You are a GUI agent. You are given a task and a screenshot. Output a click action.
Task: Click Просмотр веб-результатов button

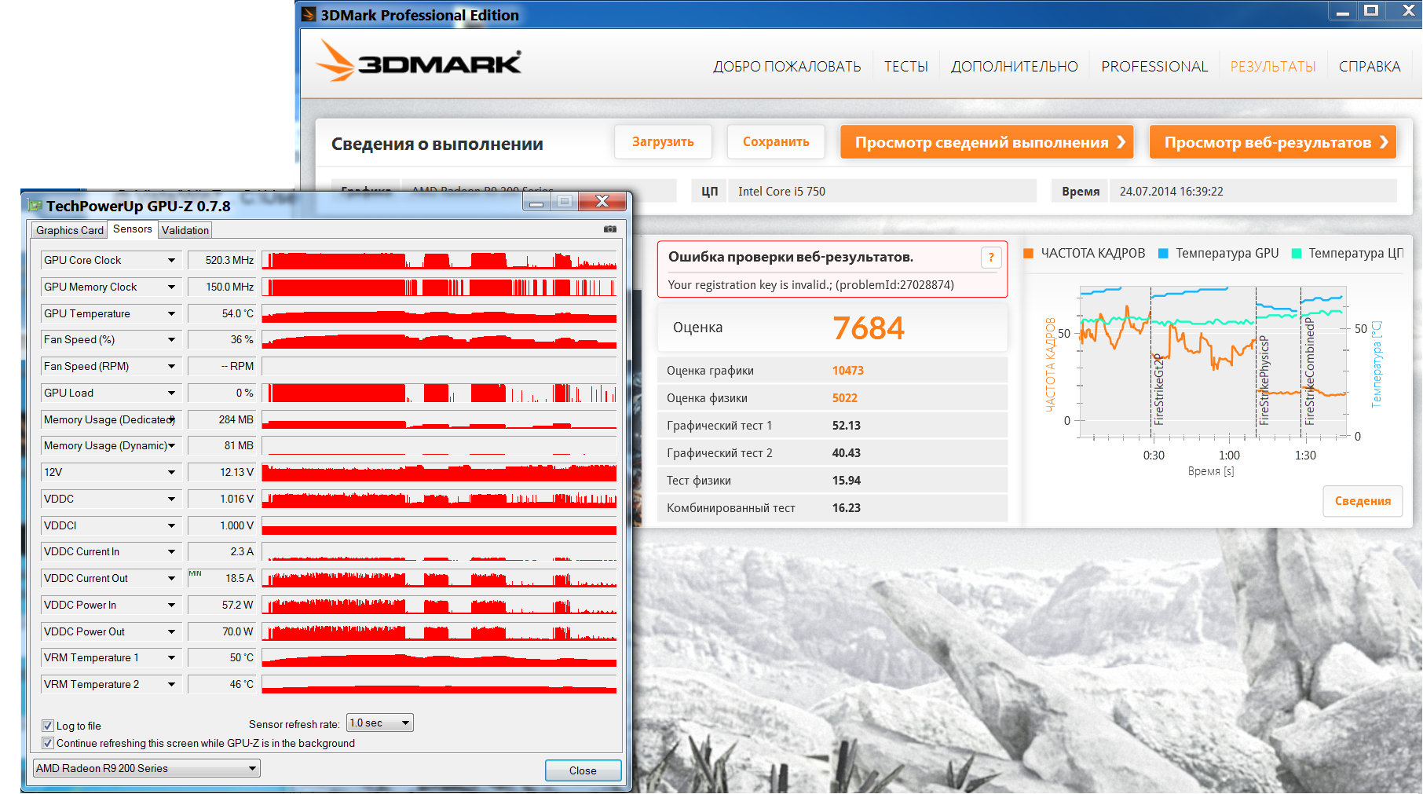[1273, 142]
